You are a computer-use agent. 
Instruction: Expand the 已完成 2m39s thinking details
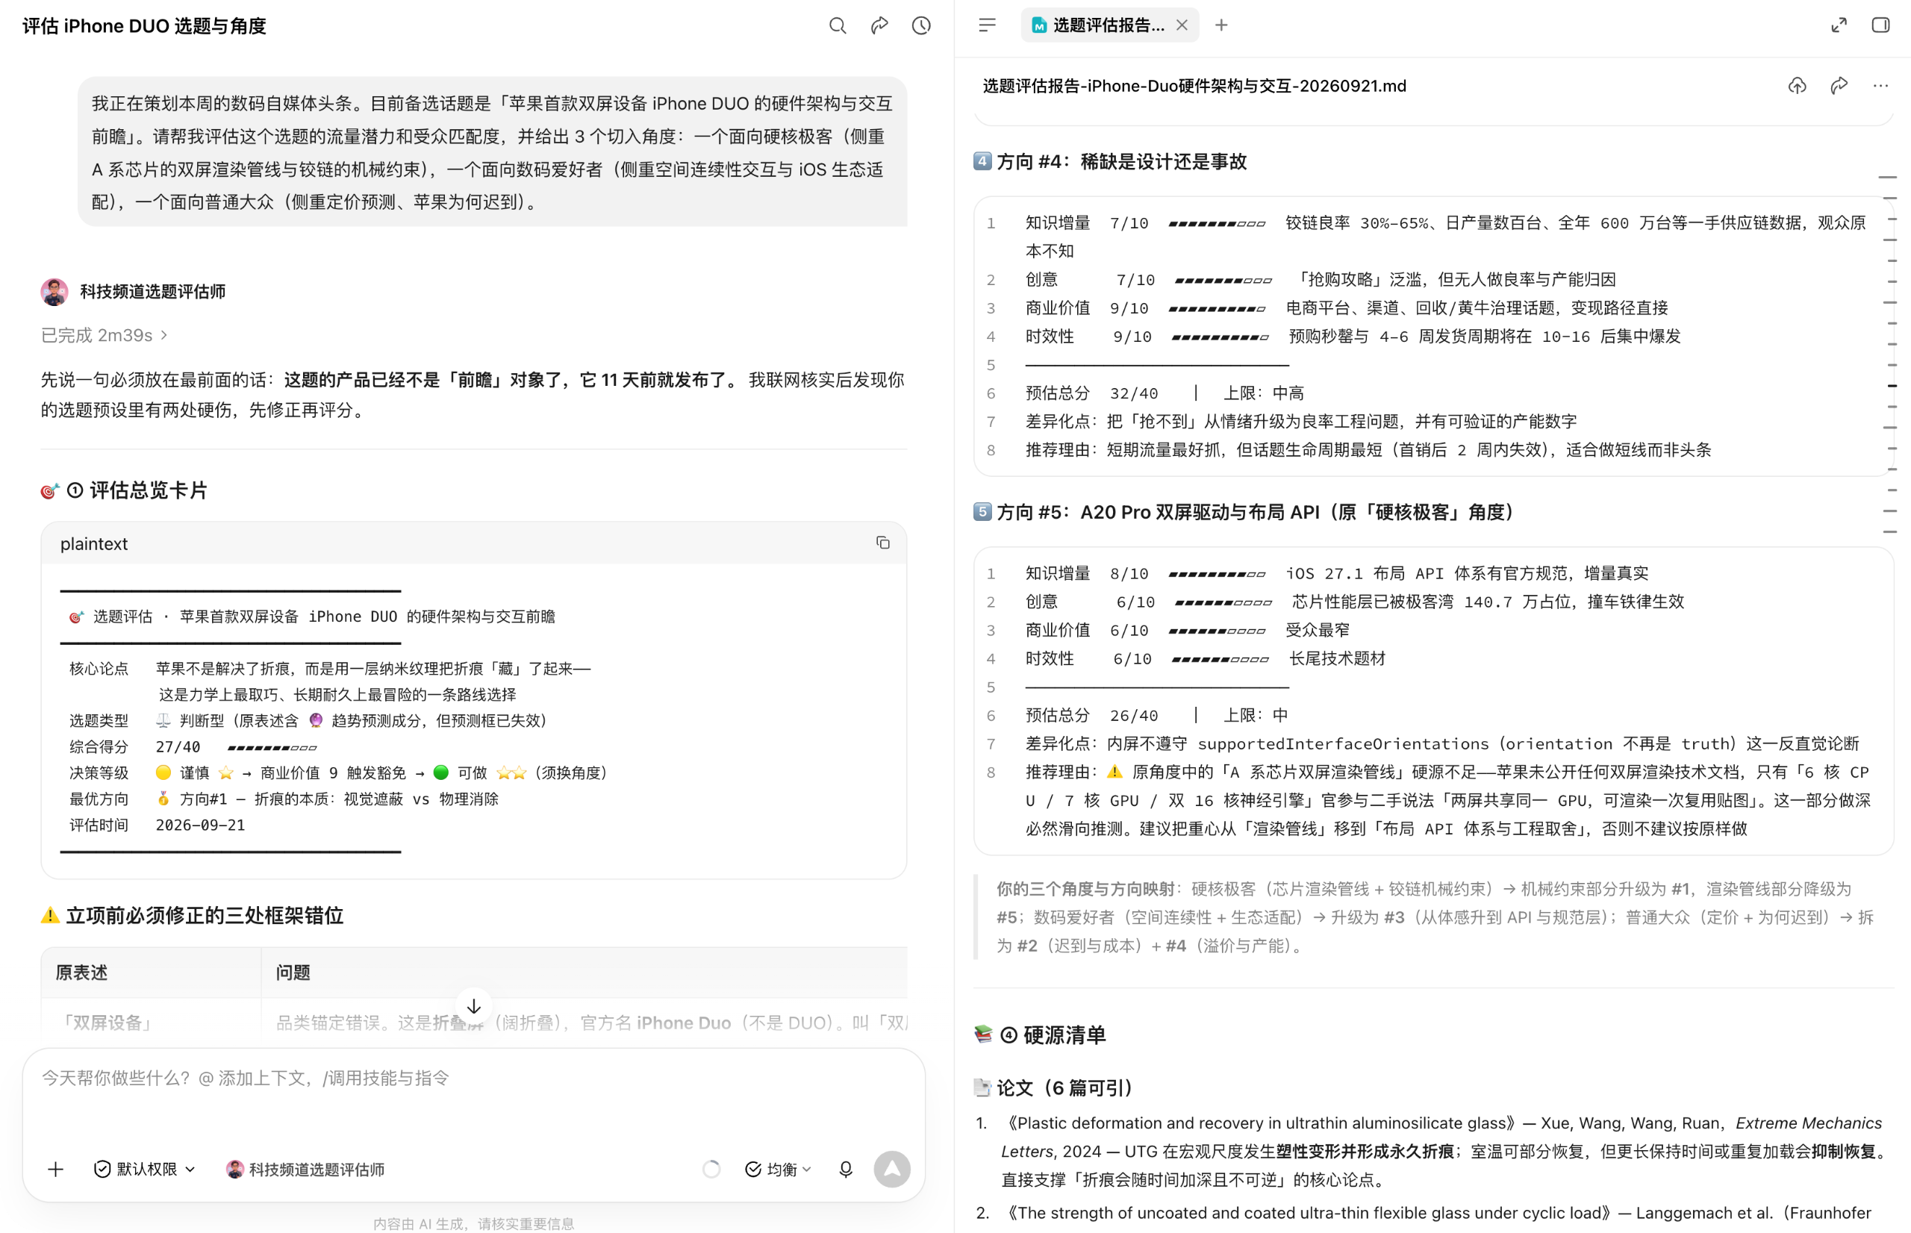pyautogui.click(x=105, y=335)
